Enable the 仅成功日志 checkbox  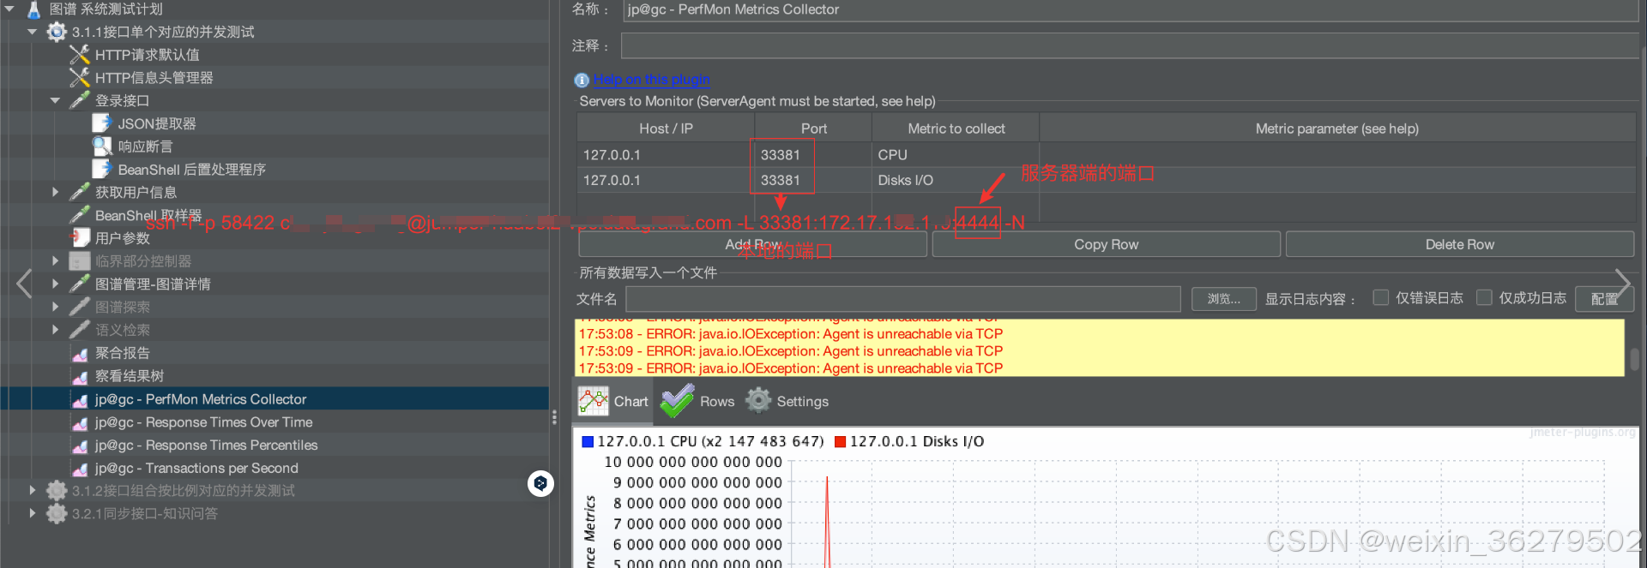(x=1484, y=297)
